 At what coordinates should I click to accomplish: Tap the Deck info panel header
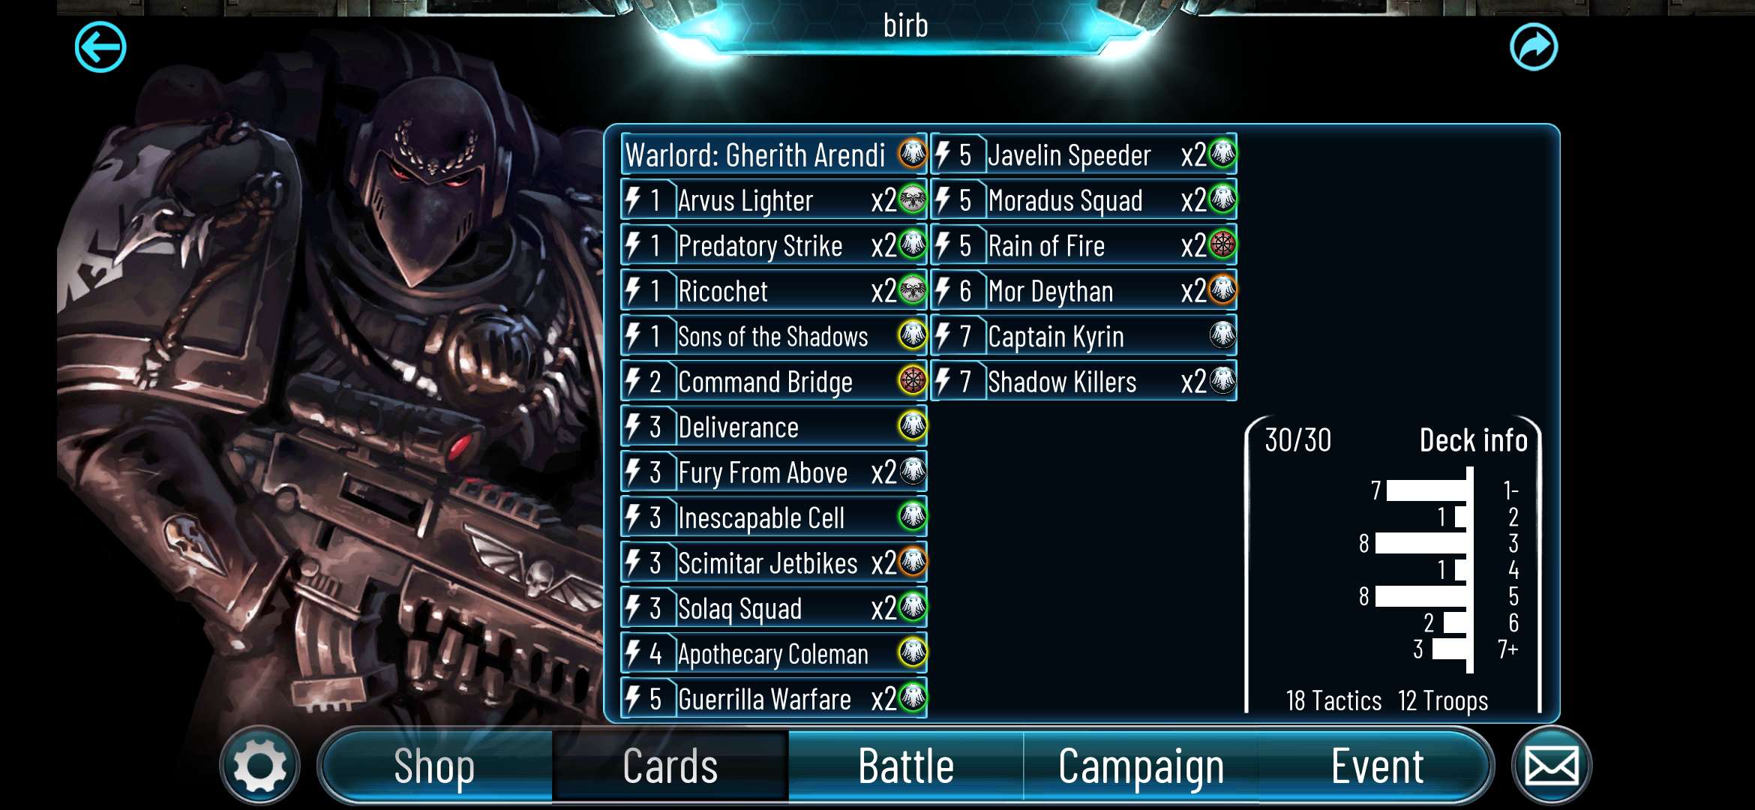[x=1473, y=440]
